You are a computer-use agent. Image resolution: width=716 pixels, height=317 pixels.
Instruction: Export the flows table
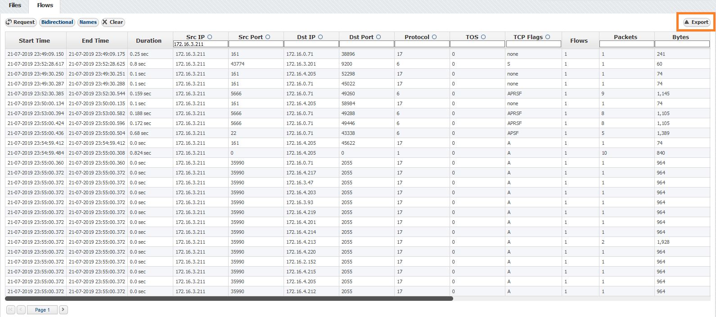click(x=696, y=22)
